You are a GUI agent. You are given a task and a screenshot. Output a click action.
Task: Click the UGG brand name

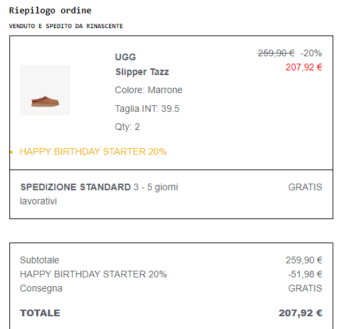pyautogui.click(x=125, y=57)
